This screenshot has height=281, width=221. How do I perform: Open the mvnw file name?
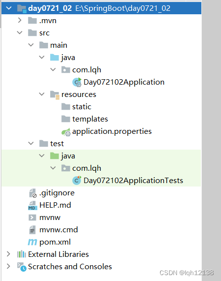[x=50, y=218]
